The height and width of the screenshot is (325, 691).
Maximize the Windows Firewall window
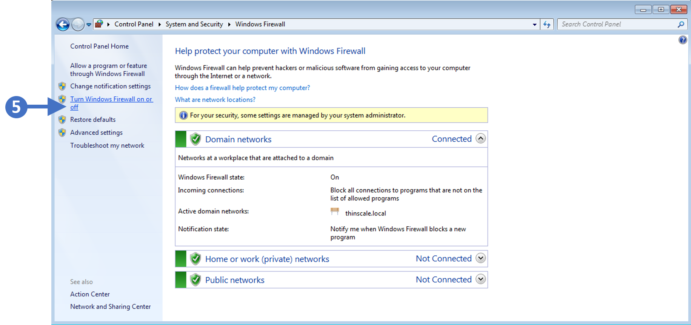pyautogui.click(x=661, y=9)
